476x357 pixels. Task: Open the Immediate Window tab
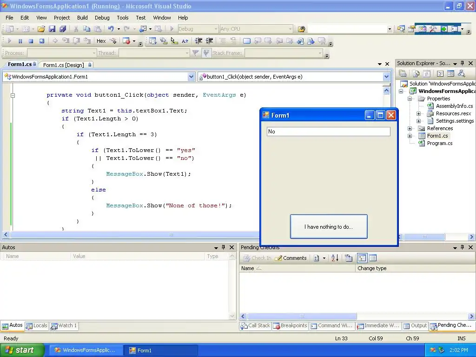coord(378,326)
